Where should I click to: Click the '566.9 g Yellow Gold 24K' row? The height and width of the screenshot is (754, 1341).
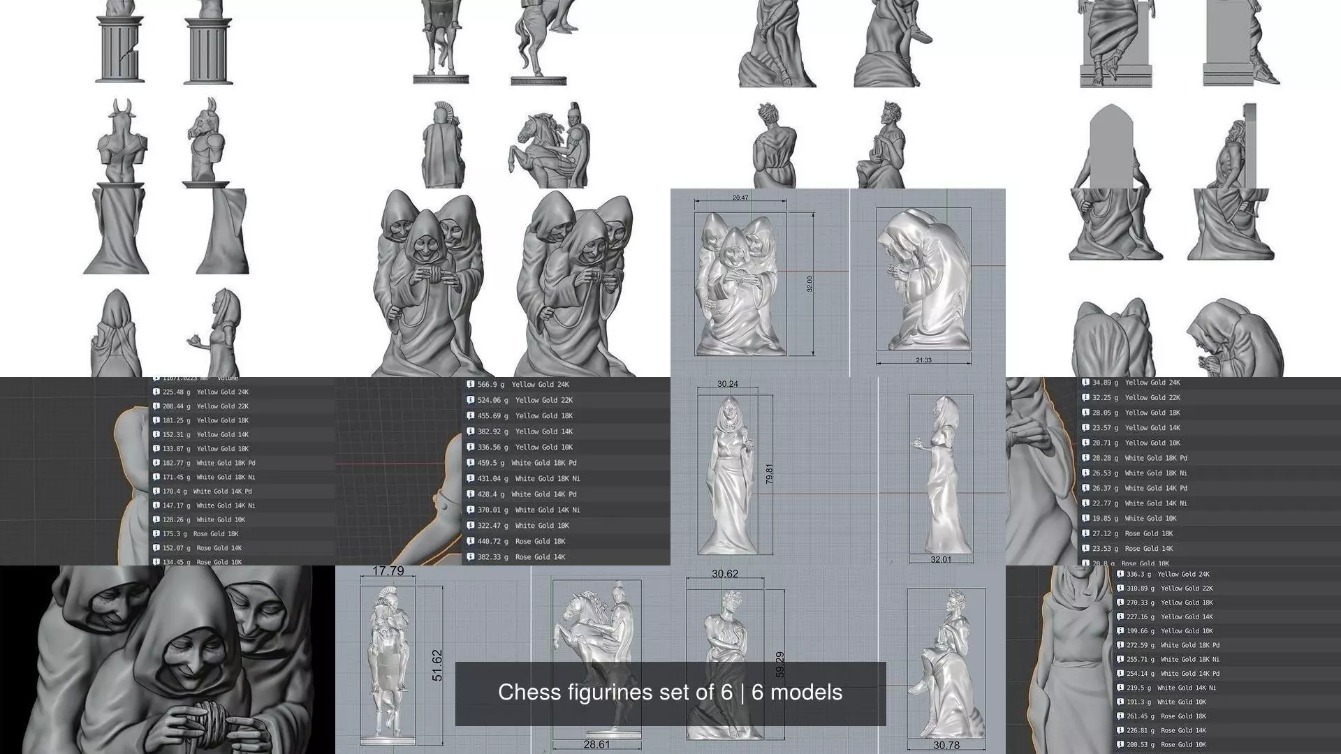point(567,385)
